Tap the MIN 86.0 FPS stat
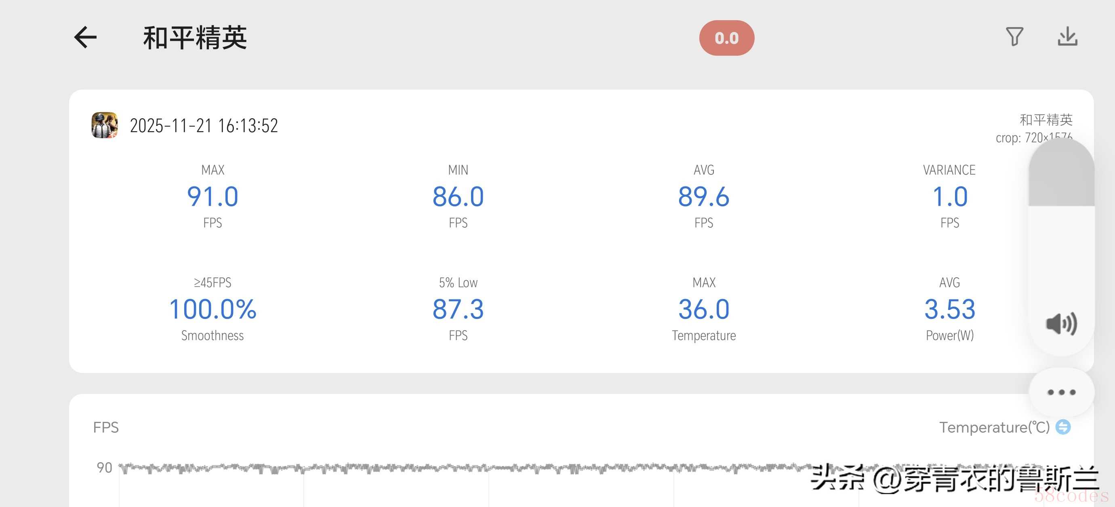The image size is (1115, 507). click(458, 197)
